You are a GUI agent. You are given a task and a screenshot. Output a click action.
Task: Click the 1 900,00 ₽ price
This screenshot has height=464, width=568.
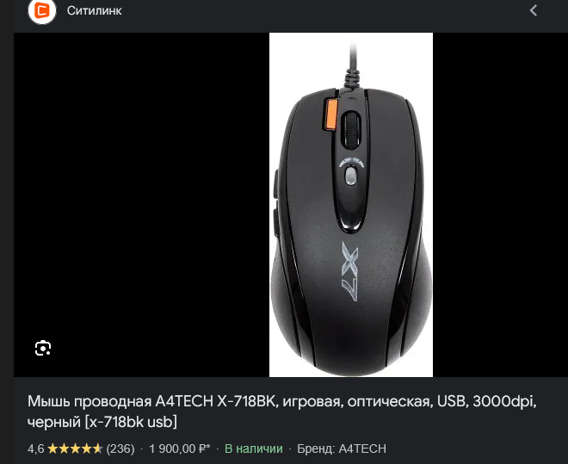pos(179,449)
